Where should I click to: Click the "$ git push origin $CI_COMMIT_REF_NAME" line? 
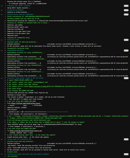click(21, 129)
